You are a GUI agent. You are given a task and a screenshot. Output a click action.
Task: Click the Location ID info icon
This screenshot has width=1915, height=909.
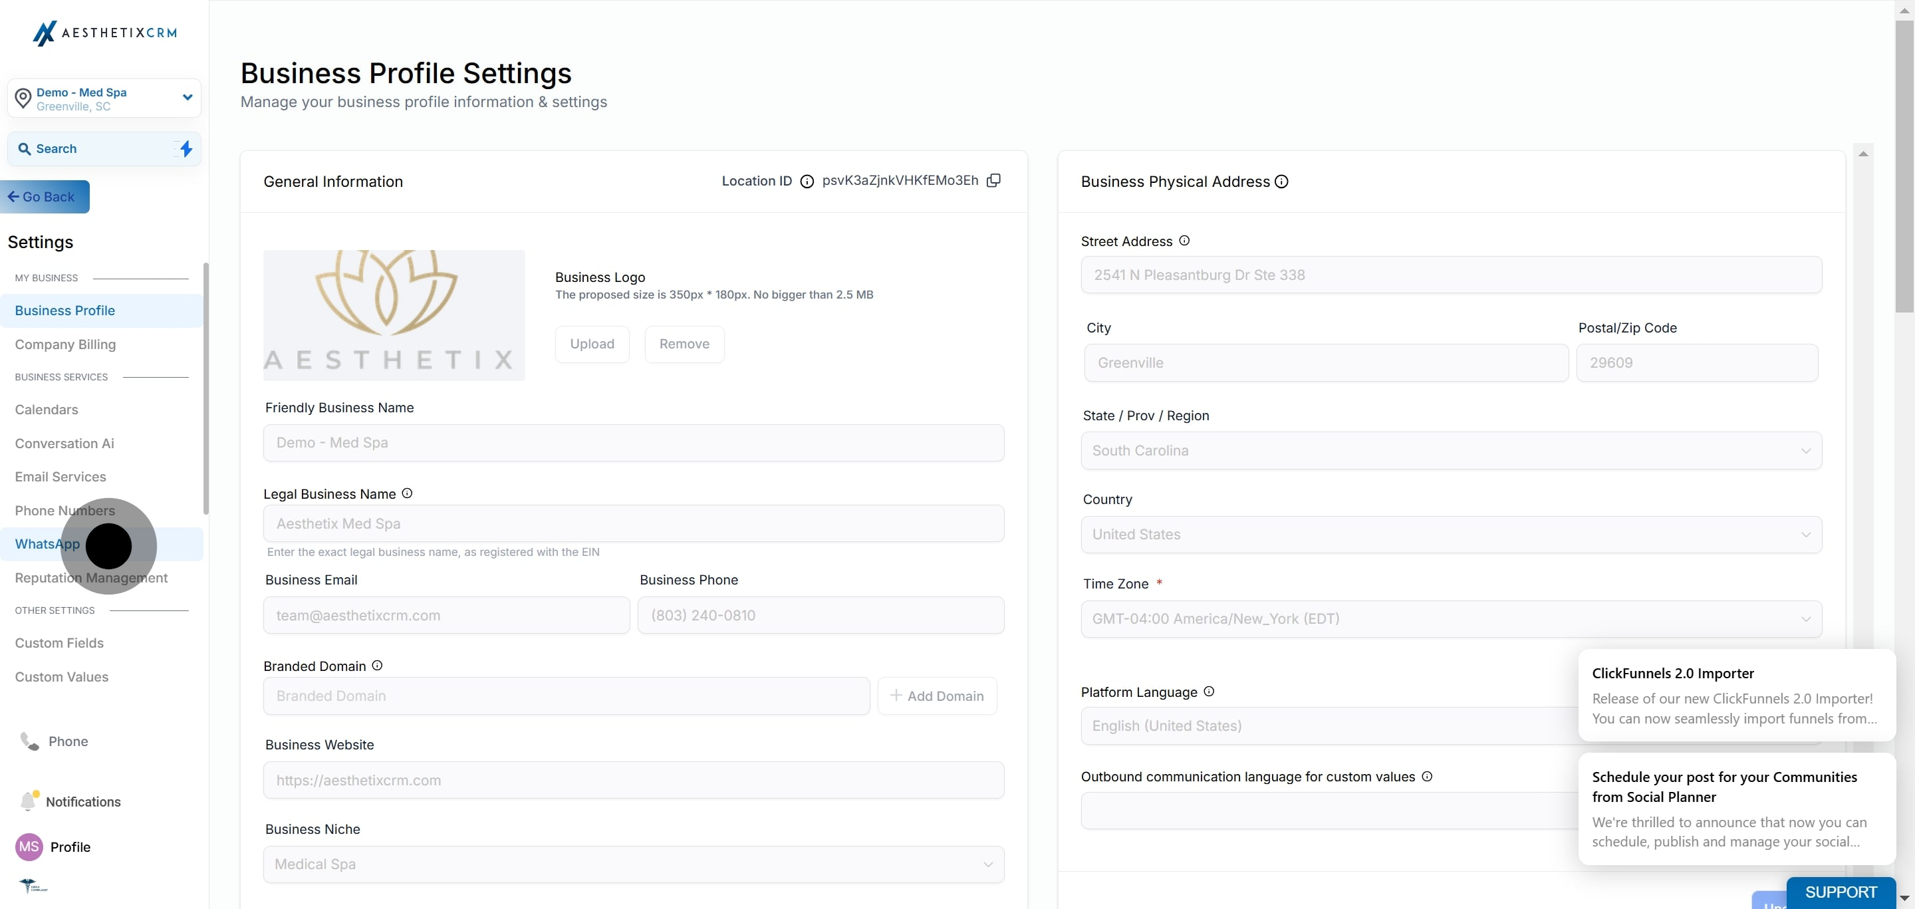(x=807, y=182)
